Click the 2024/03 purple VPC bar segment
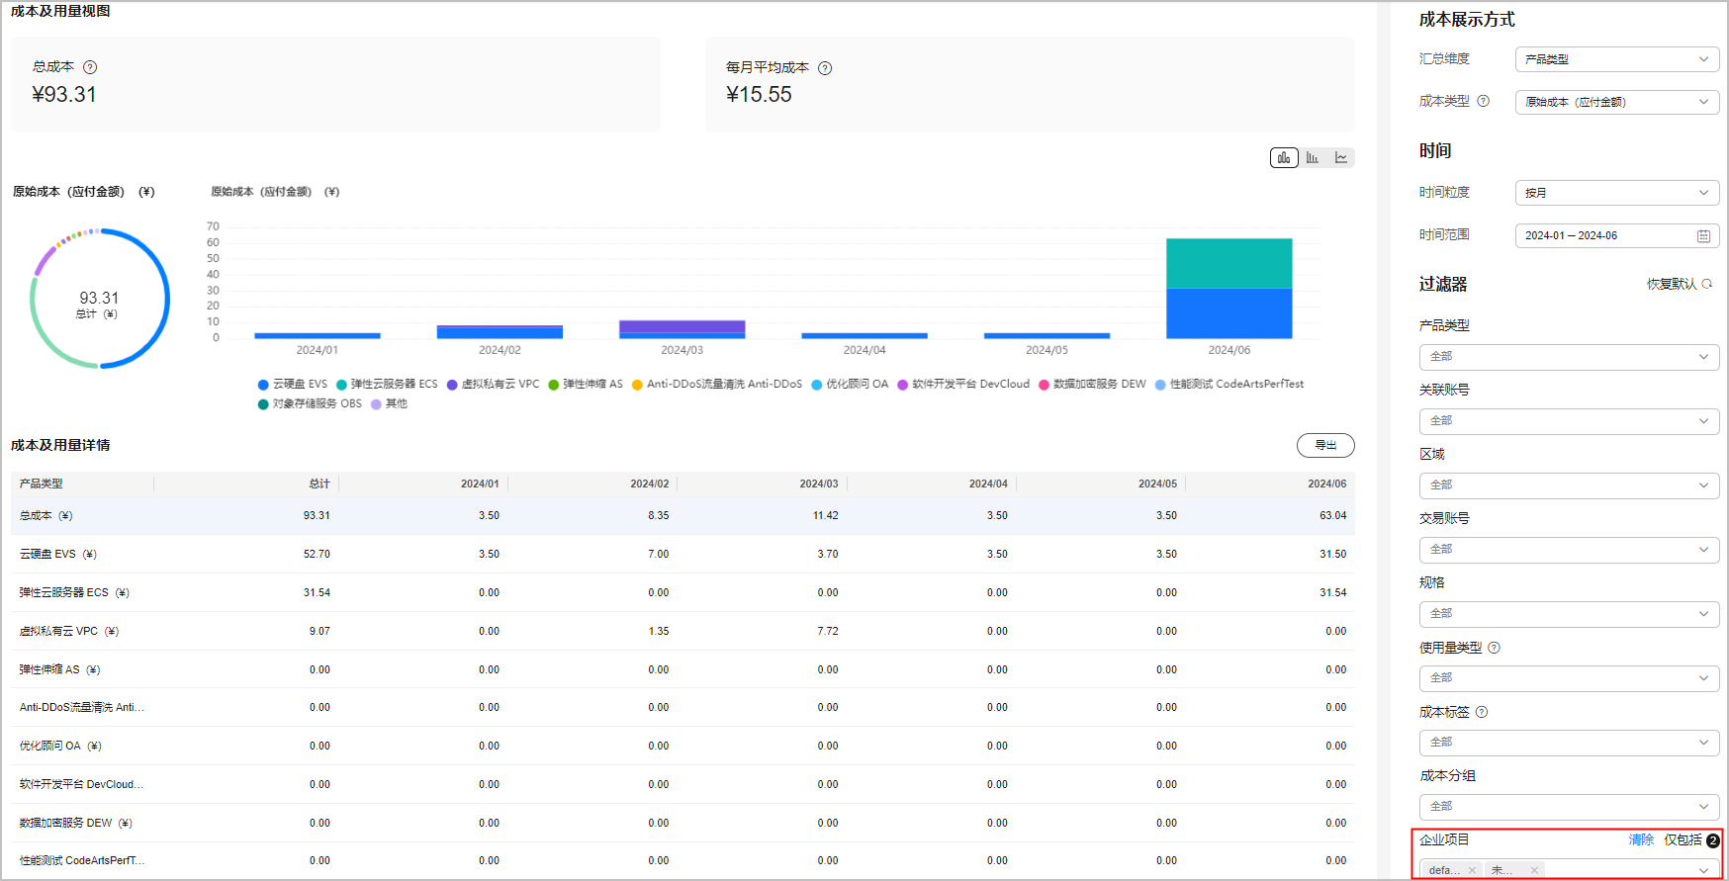Viewport: 1729px width, 881px height. [x=682, y=326]
